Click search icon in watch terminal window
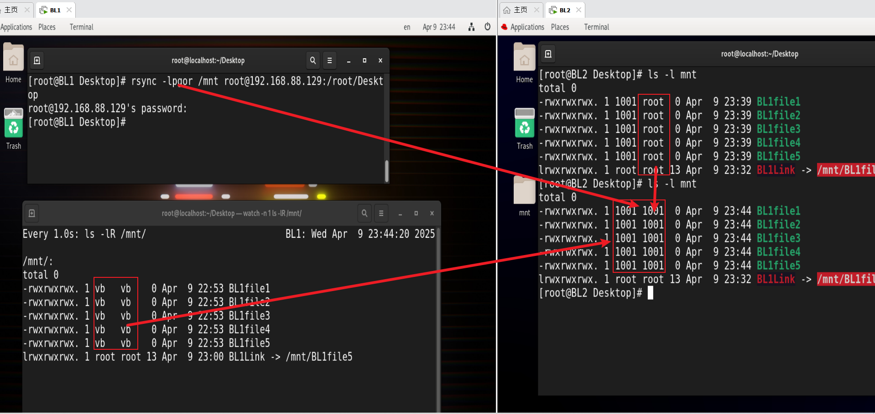 365,213
